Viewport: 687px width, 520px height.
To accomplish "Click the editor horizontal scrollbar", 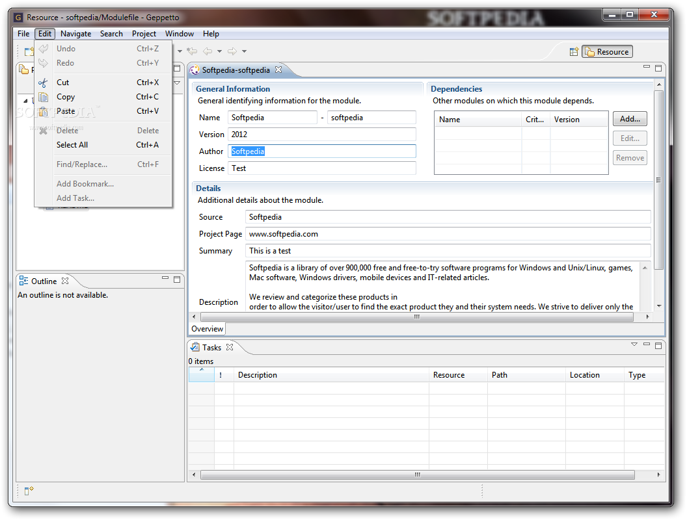I will pos(416,317).
